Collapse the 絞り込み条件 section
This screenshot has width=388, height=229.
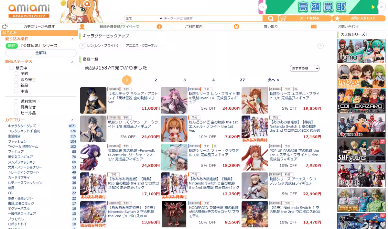click(72, 39)
